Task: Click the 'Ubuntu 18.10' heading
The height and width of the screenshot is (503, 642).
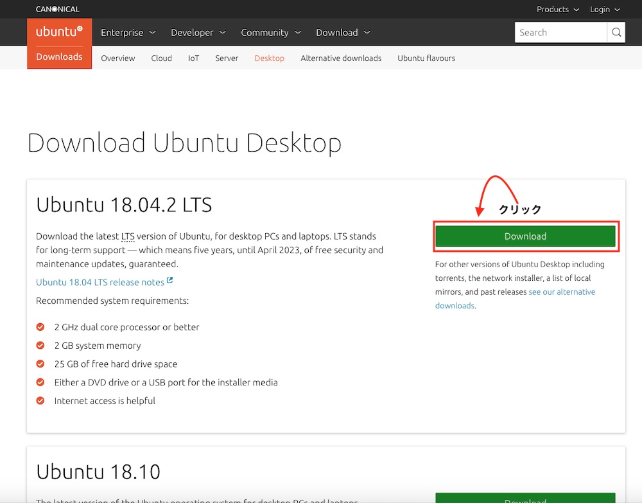Action: pyautogui.click(x=98, y=472)
